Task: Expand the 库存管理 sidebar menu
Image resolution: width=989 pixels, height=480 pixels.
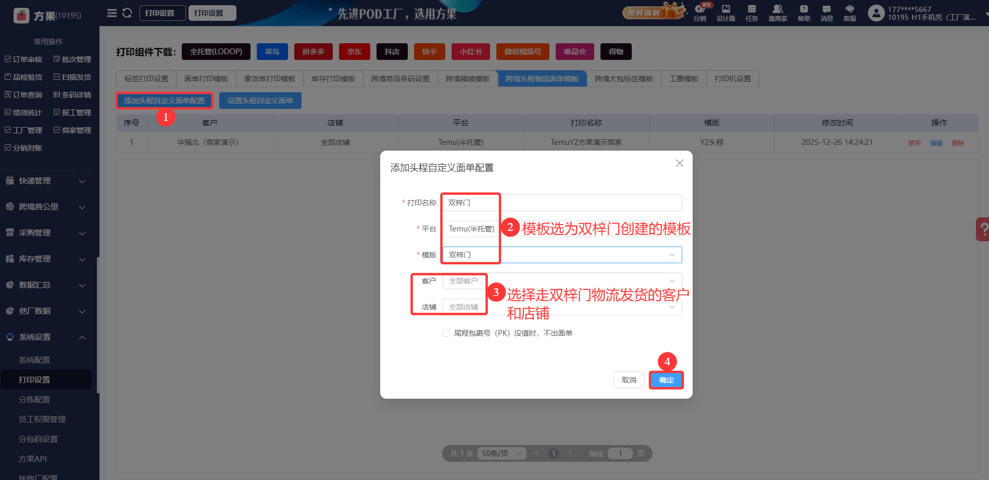Action: 46,259
